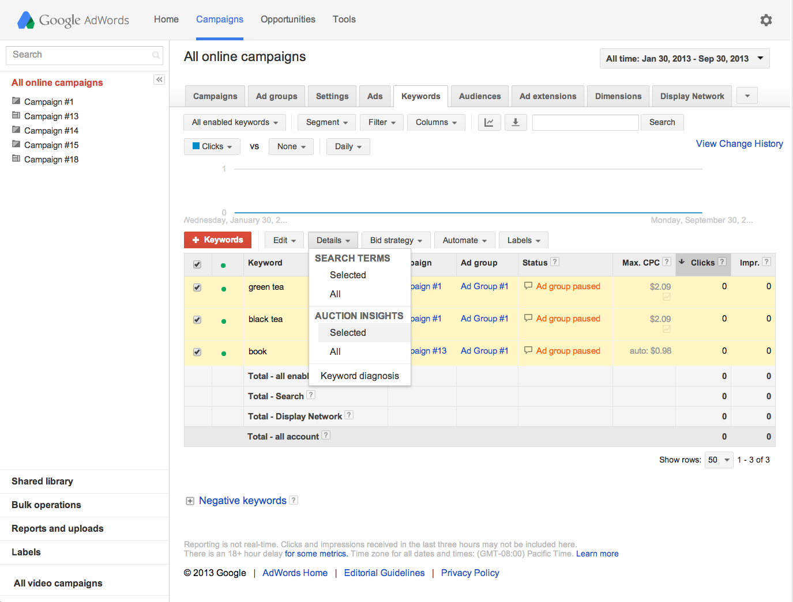
Task: Click the green status dot for book
Action: 224,354
